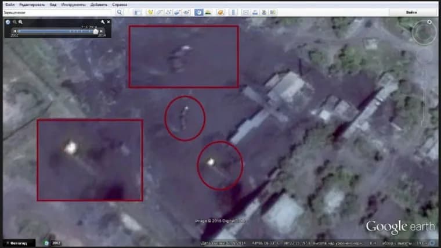The width and height of the screenshot is (441, 248).
Task: Toggle the historical imagery clock button
Action: pos(198,12)
